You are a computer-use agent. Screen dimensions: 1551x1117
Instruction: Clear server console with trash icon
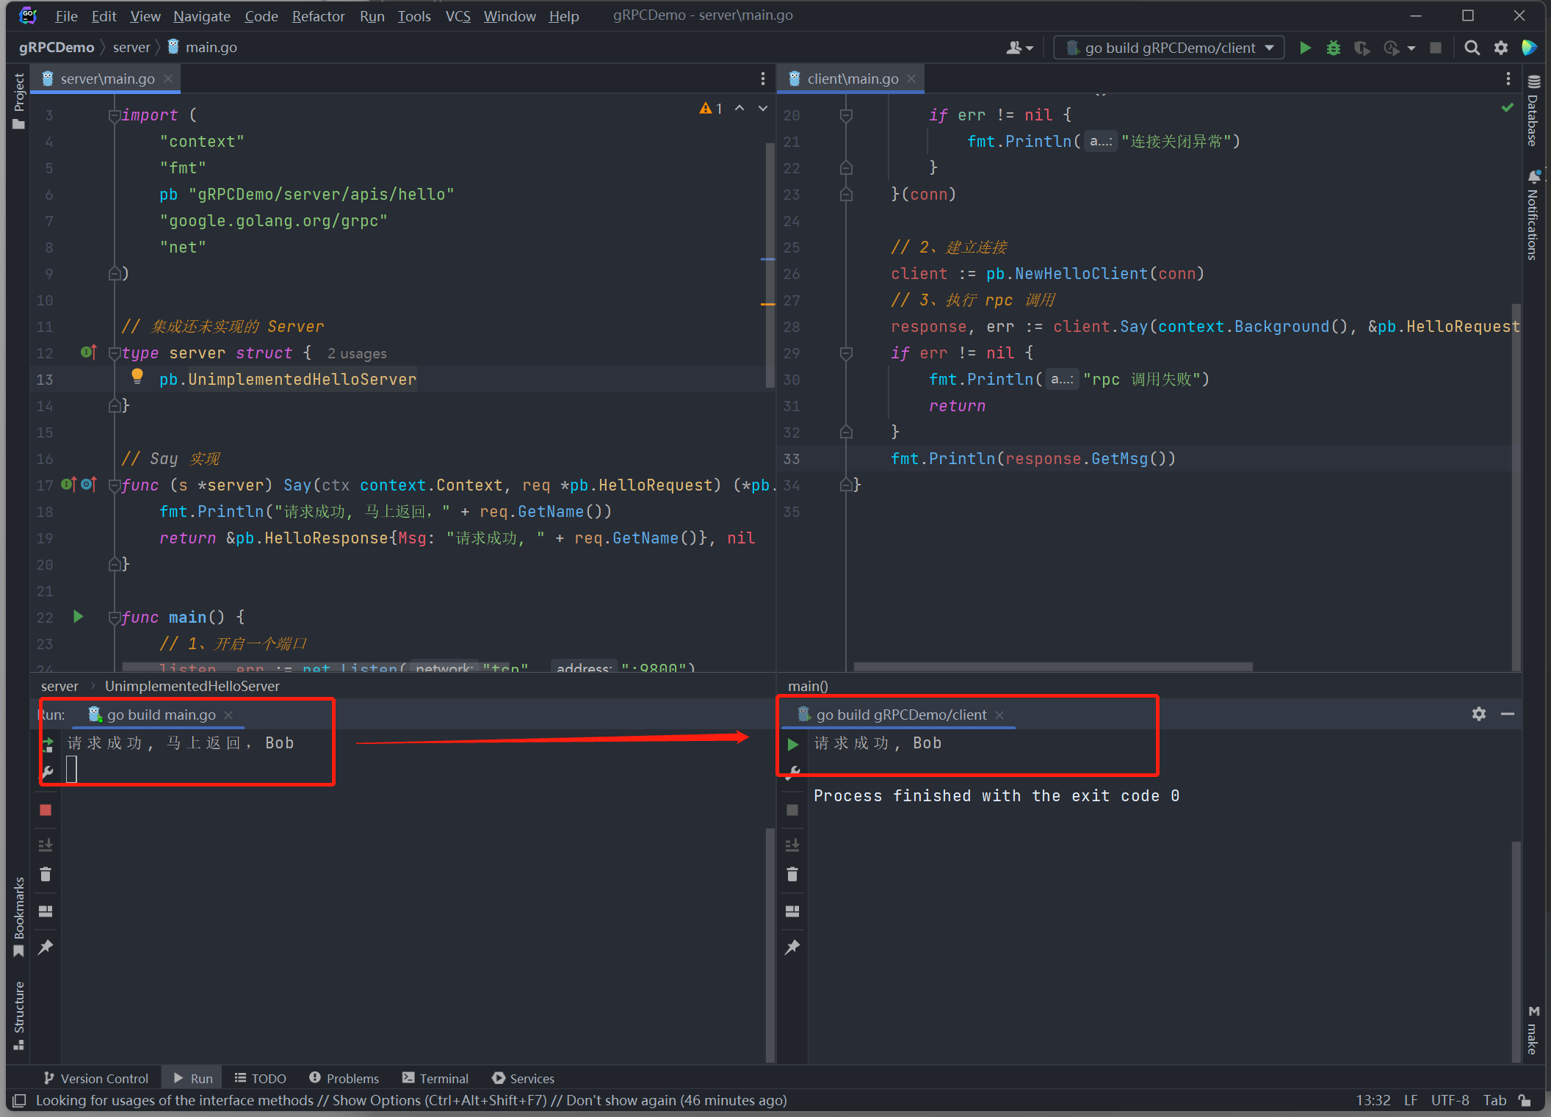point(46,875)
